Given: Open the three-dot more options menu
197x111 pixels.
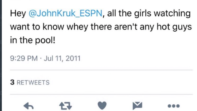Looking at the screenshot, I should [x=174, y=106].
